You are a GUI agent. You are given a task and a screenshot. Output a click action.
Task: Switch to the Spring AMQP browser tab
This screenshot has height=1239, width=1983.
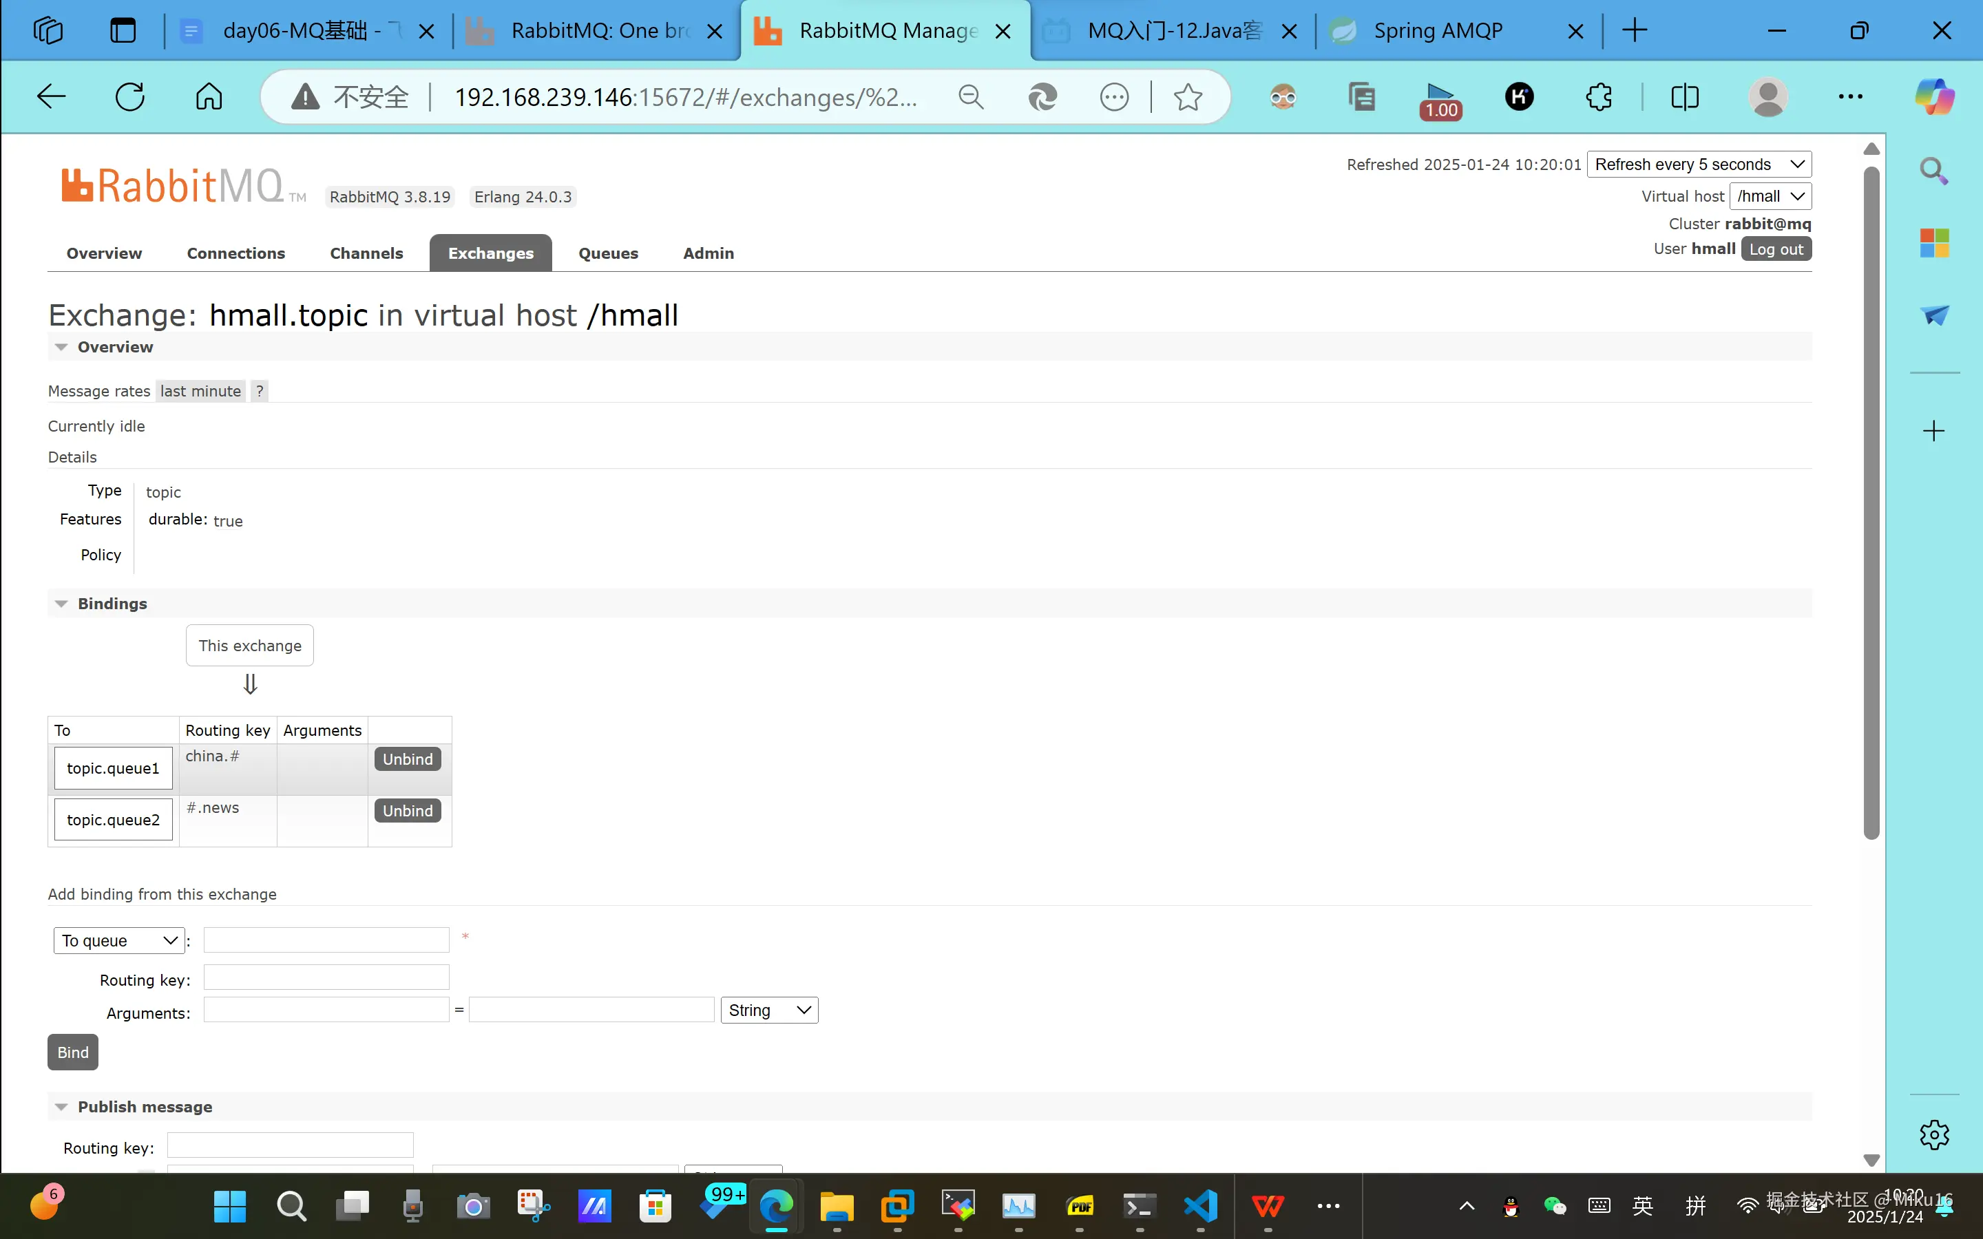coord(1438,31)
